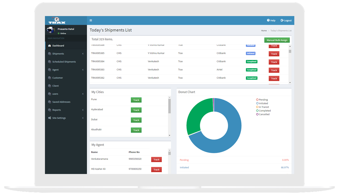Click the Reports sidebar icon

tap(50, 110)
